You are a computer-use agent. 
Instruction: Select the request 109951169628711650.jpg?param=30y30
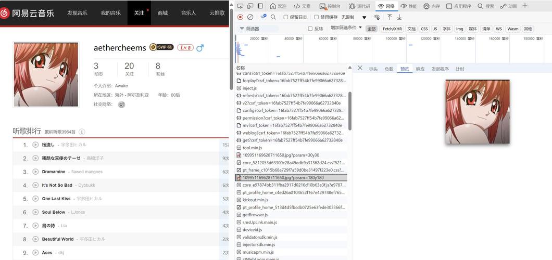pyautogui.click(x=291, y=155)
